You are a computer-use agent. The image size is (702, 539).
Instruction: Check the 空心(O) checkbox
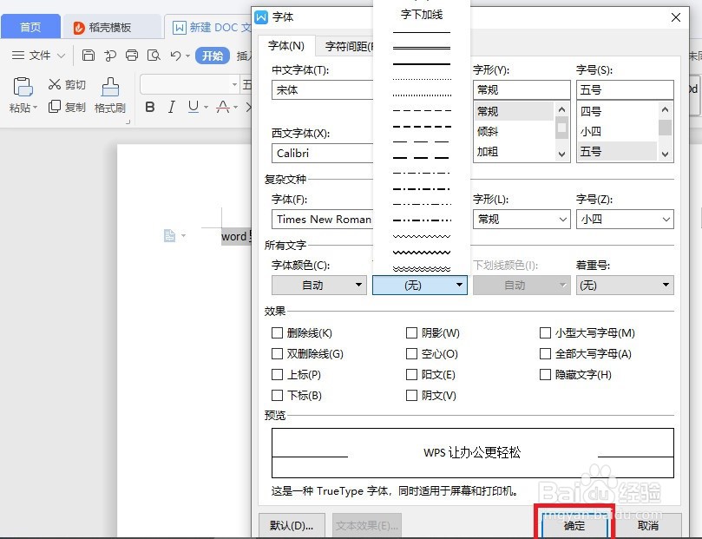coord(411,353)
